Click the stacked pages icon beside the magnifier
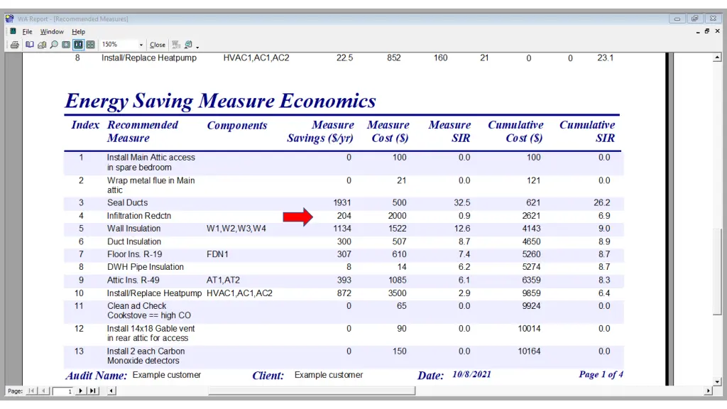The image size is (727, 409). pyautogui.click(x=42, y=45)
